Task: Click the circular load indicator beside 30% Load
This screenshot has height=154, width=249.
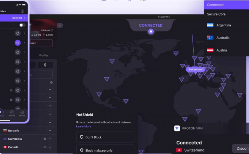Action: (x=52, y=30)
